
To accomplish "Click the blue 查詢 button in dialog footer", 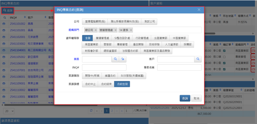I will (x=185, y=98).
